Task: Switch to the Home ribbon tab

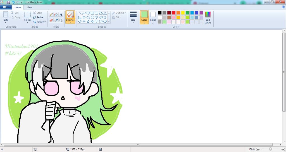Action: pos(18,7)
